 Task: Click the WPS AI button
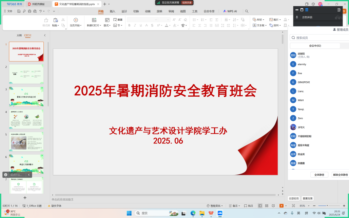pos(230,11)
